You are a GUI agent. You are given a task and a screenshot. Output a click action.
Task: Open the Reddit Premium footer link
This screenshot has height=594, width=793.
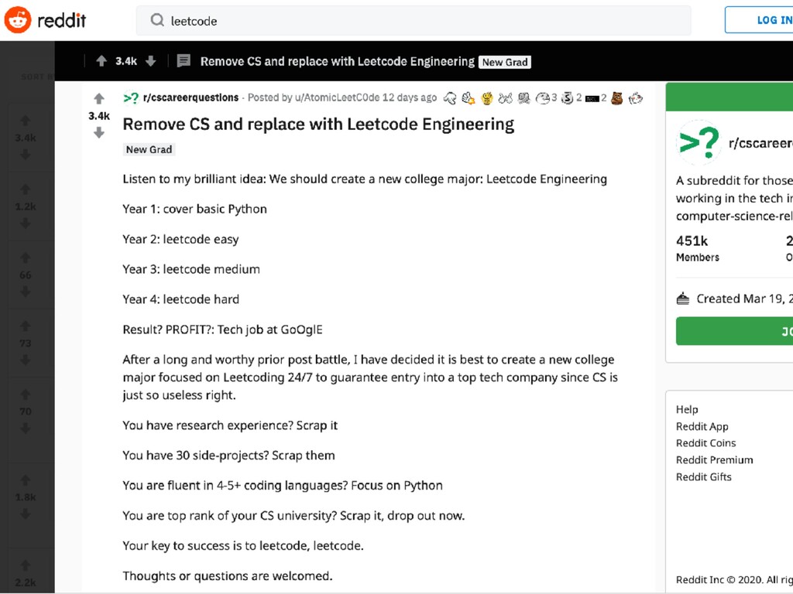pyautogui.click(x=714, y=459)
